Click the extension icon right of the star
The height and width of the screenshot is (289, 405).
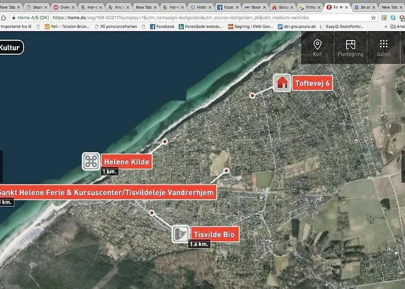pos(384,18)
